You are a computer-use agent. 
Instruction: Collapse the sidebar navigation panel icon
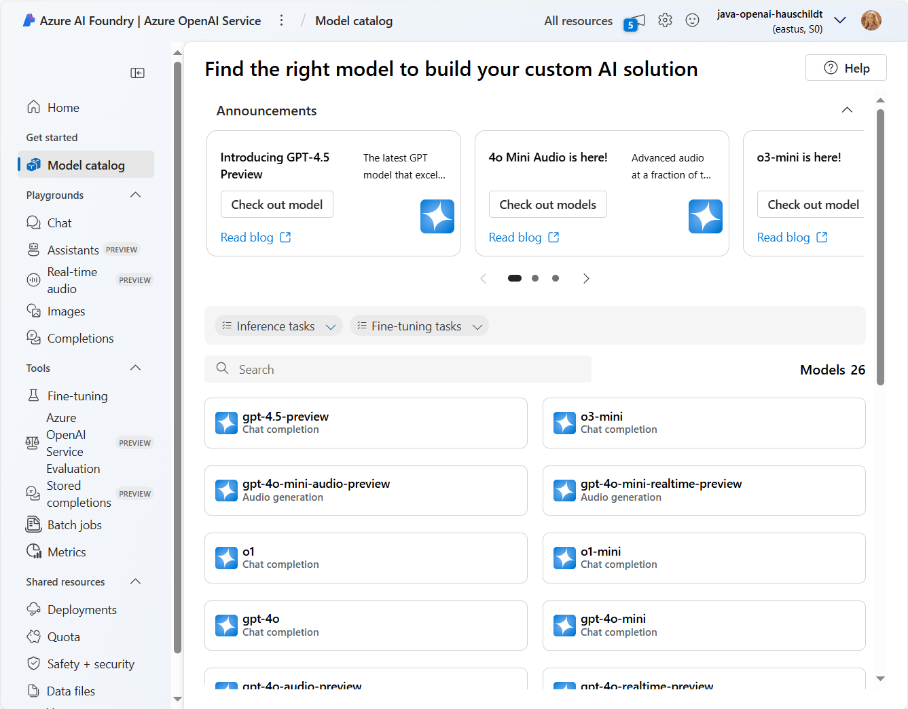[137, 73]
